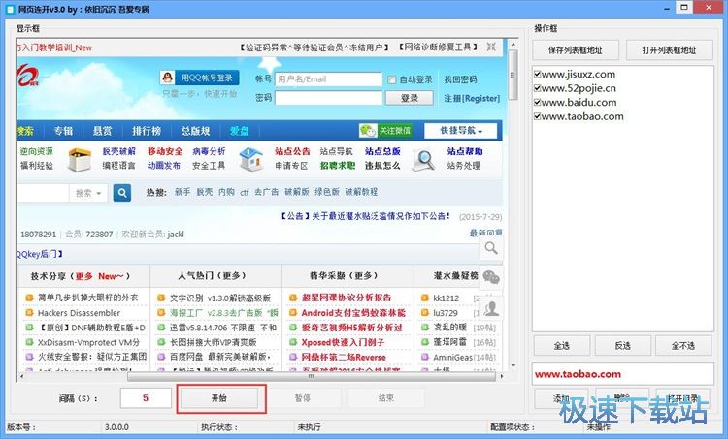Screen dimensions: 728x439
Task: Open the 专辑 navigation tab
Action: point(63,131)
